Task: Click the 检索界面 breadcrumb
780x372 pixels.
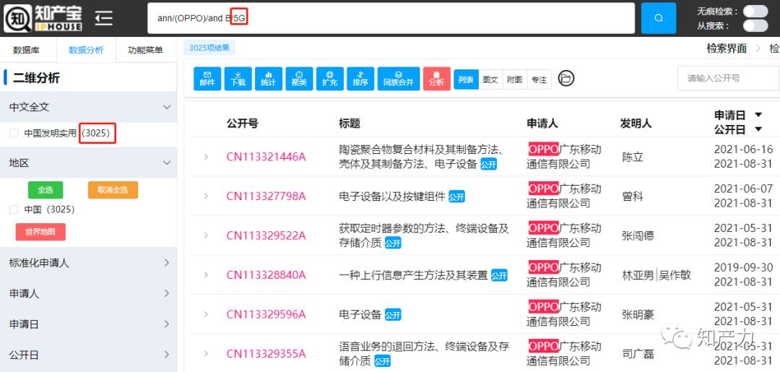Action: (727, 48)
